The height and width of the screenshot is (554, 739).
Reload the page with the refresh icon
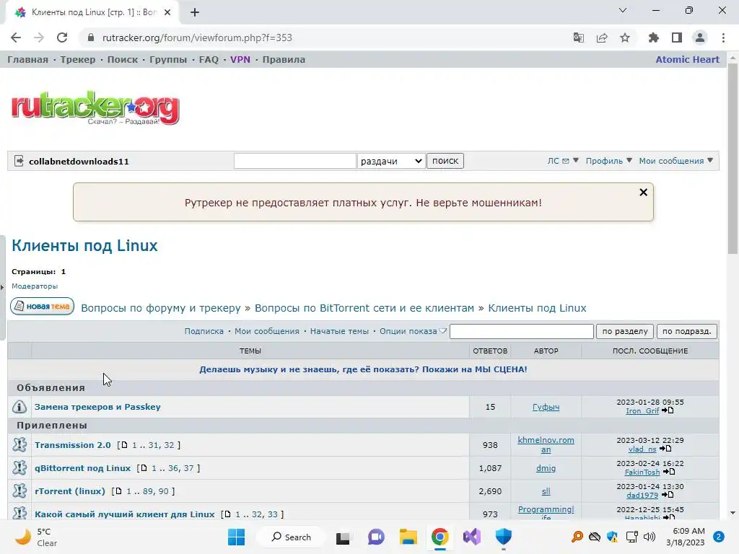(x=62, y=38)
